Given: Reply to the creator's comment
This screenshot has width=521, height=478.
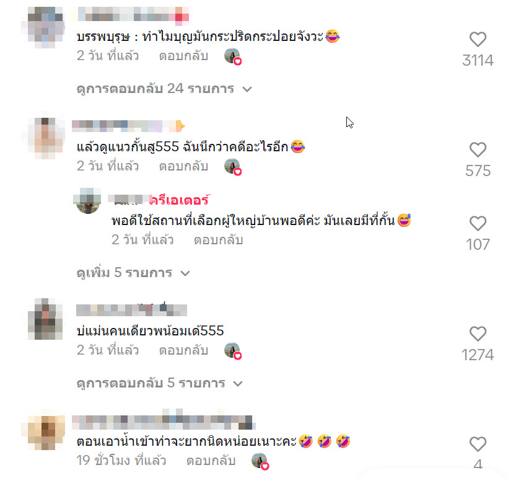Looking at the screenshot, I should pyautogui.click(x=218, y=240).
